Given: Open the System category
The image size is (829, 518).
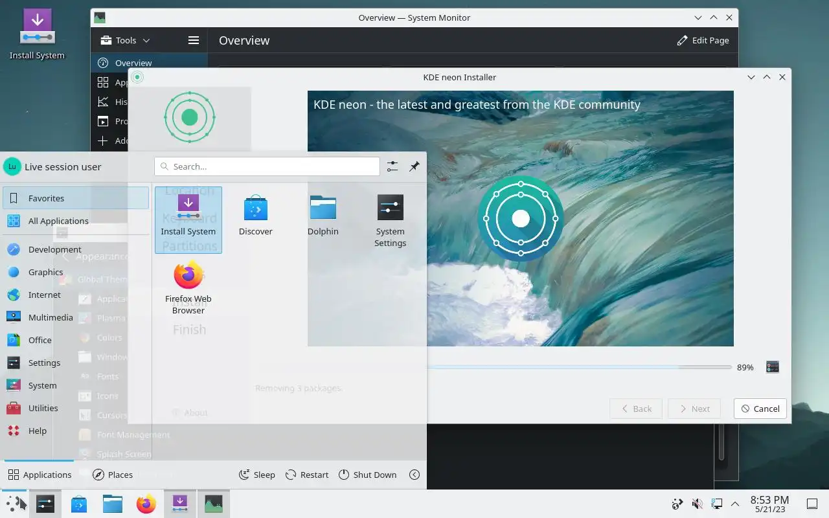Looking at the screenshot, I should 76,385.
